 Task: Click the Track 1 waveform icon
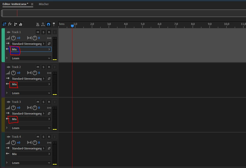pyautogui.click(x=8, y=32)
